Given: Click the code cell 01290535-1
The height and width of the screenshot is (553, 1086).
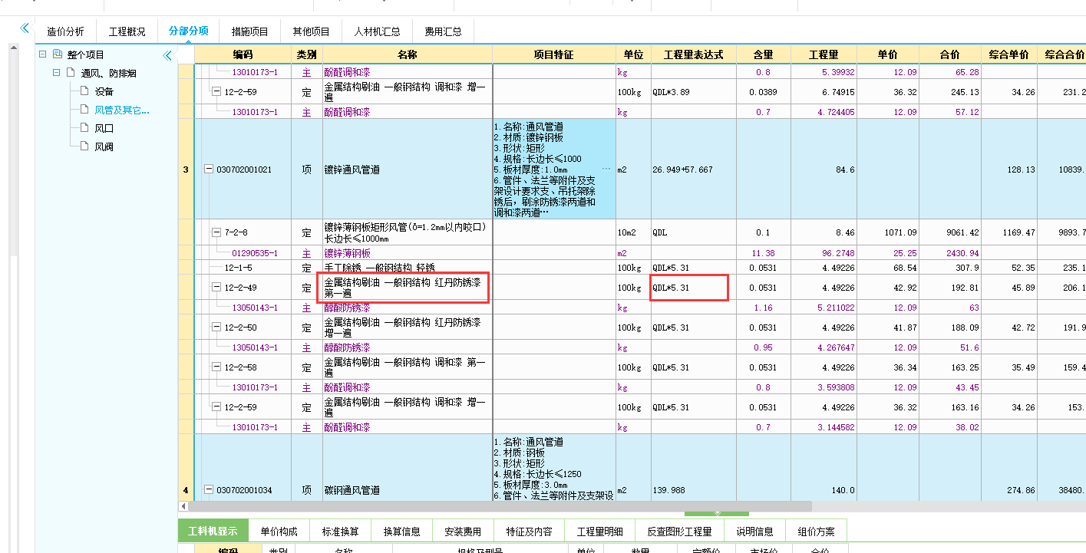Looking at the screenshot, I should pos(243,252).
